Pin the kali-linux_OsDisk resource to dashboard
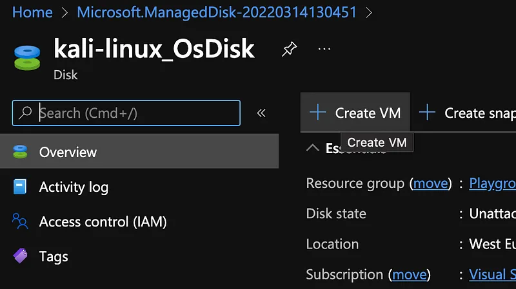This screenshot has height=289, width=516. 289,50
